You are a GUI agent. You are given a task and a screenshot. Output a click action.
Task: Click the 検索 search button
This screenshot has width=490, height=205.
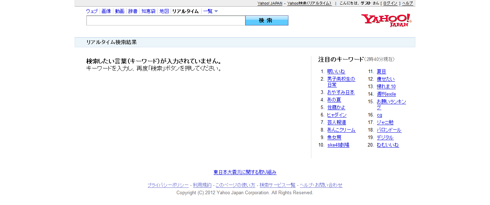(267, 20)
